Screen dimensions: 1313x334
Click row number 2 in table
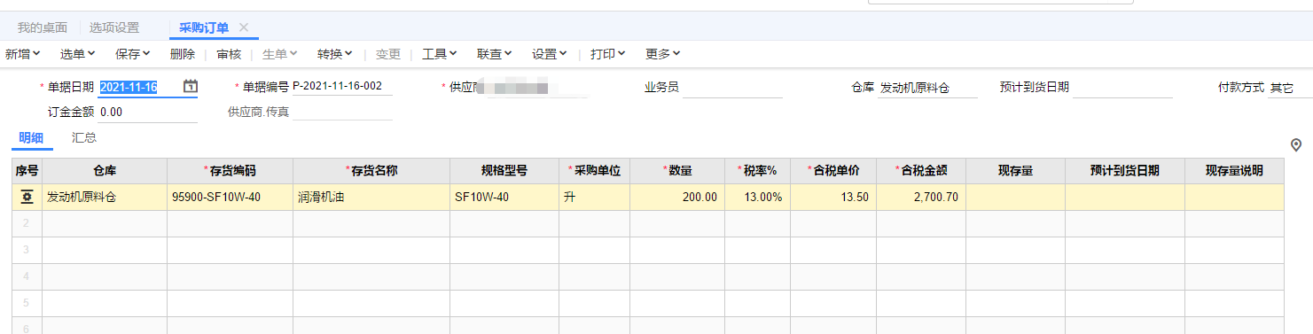pos(27,223)
